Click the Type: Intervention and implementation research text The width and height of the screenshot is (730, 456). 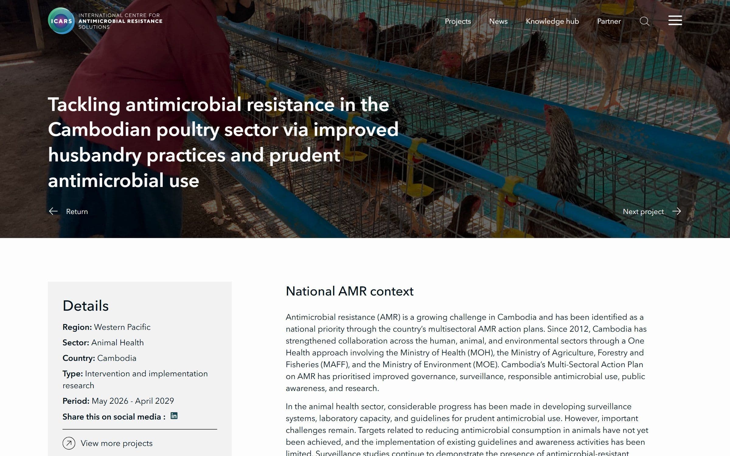tap(135, 379)
